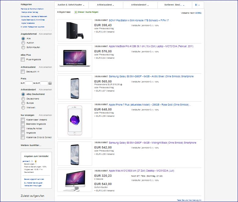Image resolution: width=238 pixels, height=202 pixels.
Task: Click the price range submit arrow button
Action: [x=50, y=83]
